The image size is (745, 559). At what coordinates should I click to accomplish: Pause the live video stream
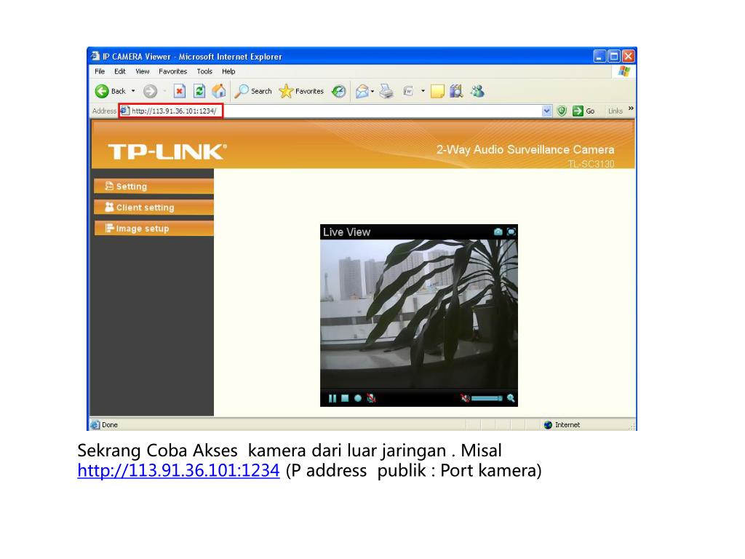(332, 398)
